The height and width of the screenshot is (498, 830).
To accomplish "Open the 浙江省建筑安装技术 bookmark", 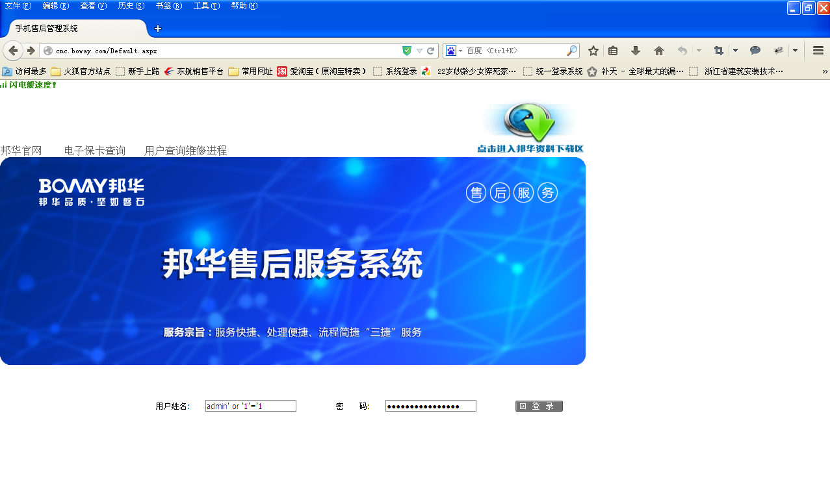I will point(737,71).
